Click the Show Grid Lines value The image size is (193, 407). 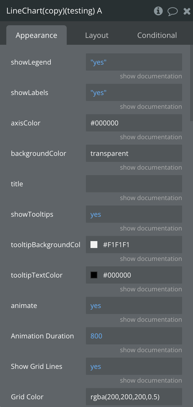(x=134, y=366)
